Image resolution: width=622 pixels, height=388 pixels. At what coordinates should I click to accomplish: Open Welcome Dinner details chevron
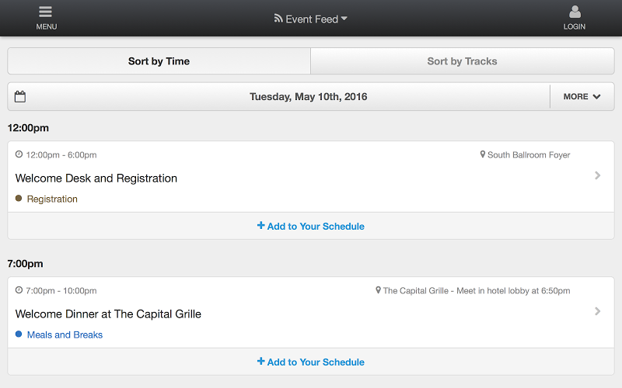[x=597, y=311]
